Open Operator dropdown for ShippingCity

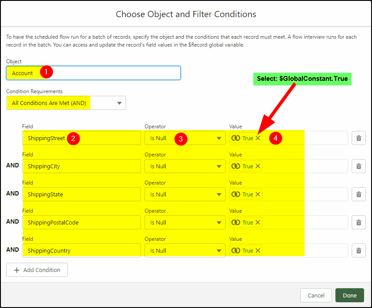185,166
